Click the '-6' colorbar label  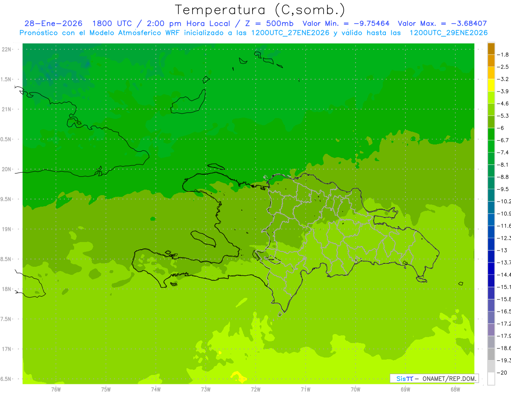tap(501, 128)
